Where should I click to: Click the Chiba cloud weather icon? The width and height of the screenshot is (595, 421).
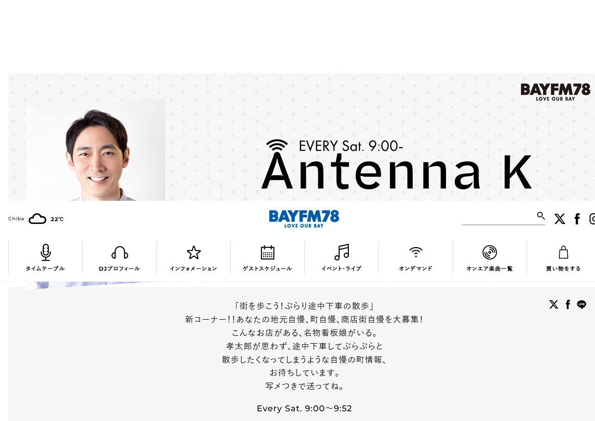(37, 219)
